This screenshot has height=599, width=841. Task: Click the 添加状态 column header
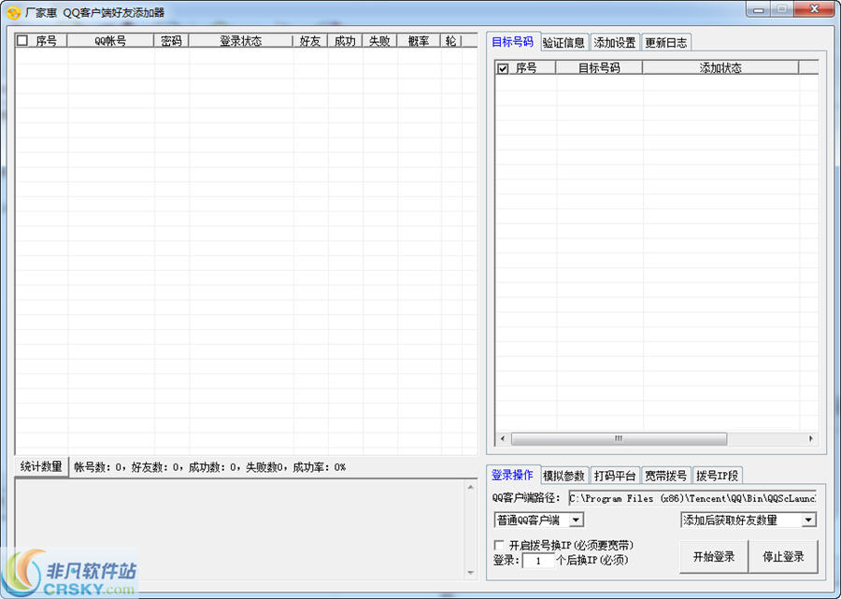click(x=720, y=68)
